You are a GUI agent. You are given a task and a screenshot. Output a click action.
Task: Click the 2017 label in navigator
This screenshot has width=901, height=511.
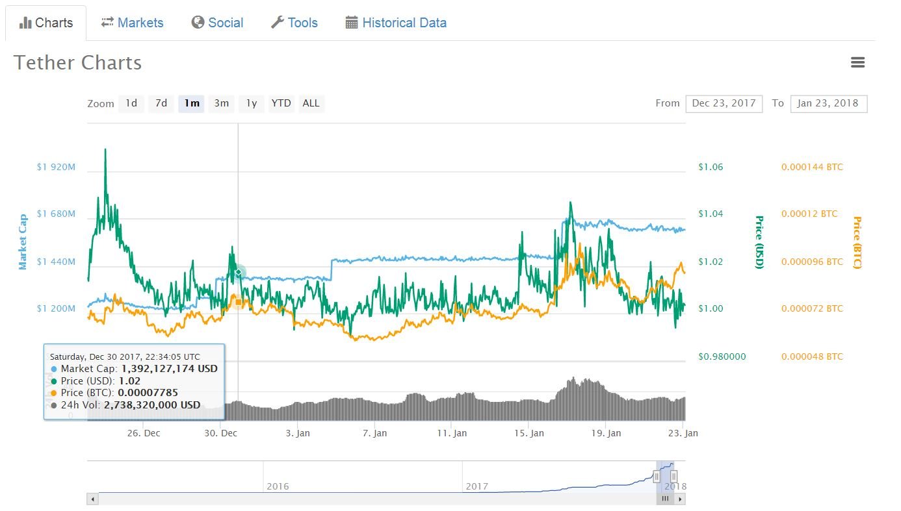pos(477,486)
